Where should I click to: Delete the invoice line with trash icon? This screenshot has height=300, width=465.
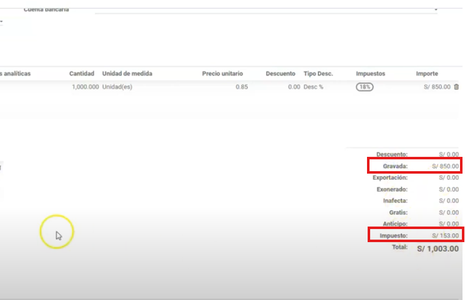[x=456, y=87]
